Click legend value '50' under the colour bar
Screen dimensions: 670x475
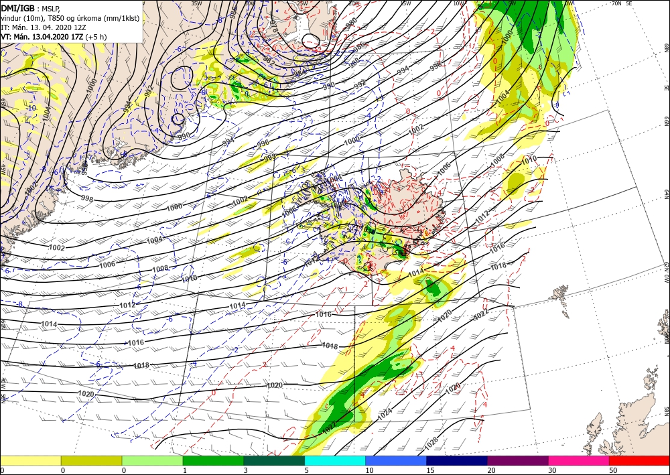point(613,470)
